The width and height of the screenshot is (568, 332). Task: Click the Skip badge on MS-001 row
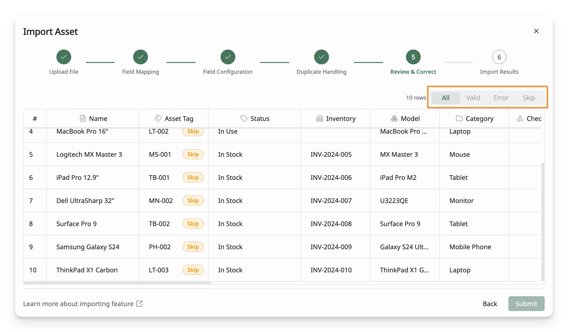coord(193,154)
